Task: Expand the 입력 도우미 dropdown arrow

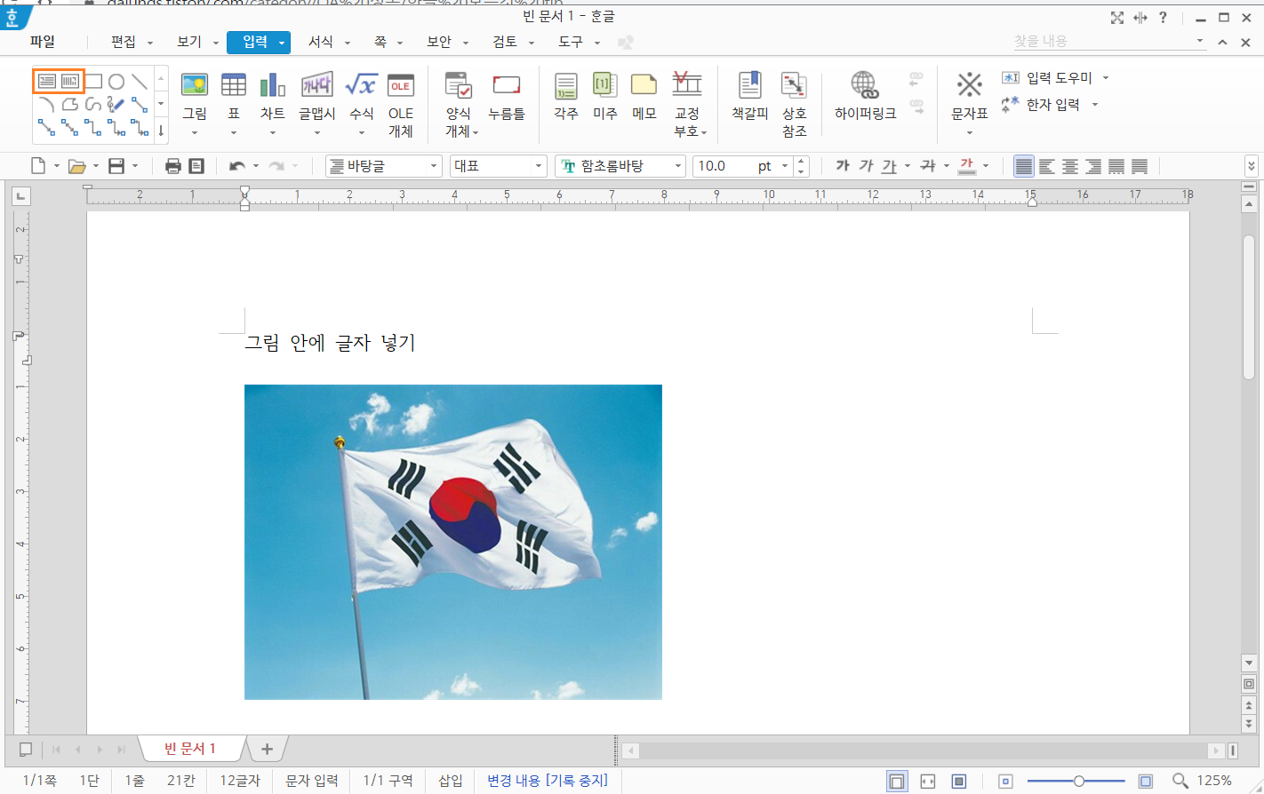Action: [x=1106, y=78]
